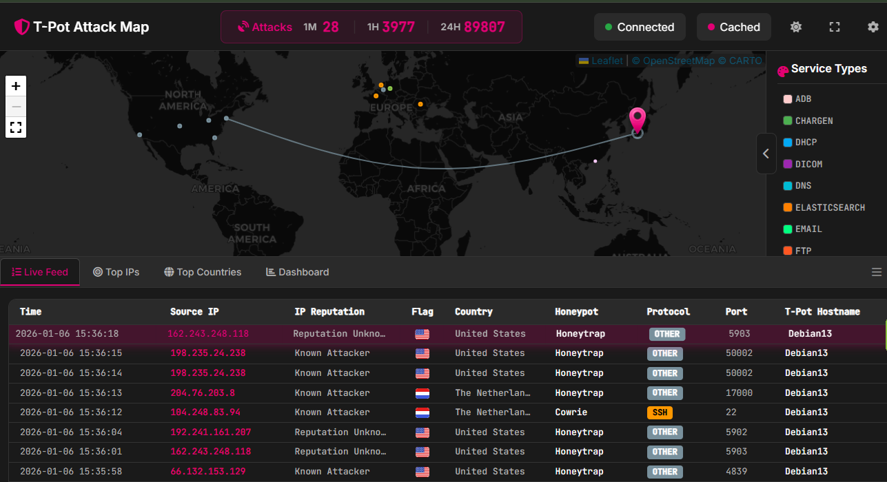Zoom in on the map
Screen dimensions: 887x482
[x=16, y=86]
